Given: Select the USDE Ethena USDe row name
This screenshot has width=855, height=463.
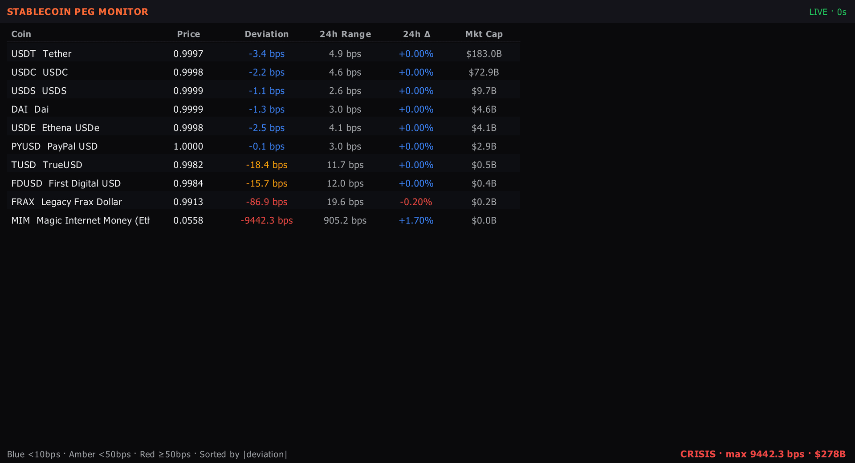Looking at the screenshot, I should click(x=55, y=128).
